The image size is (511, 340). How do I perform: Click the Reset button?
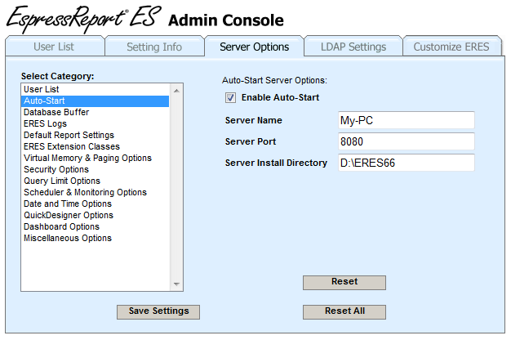[344, 282]
